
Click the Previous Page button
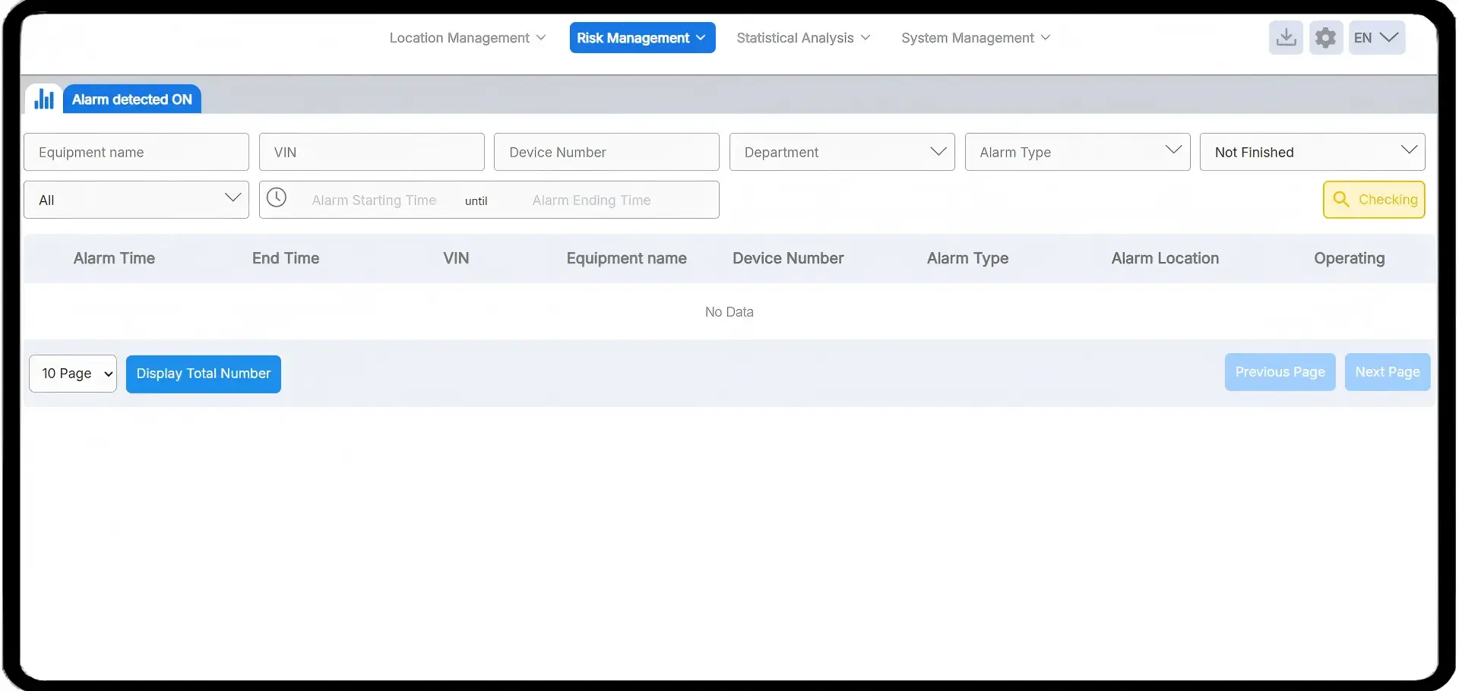point(1280,372)
